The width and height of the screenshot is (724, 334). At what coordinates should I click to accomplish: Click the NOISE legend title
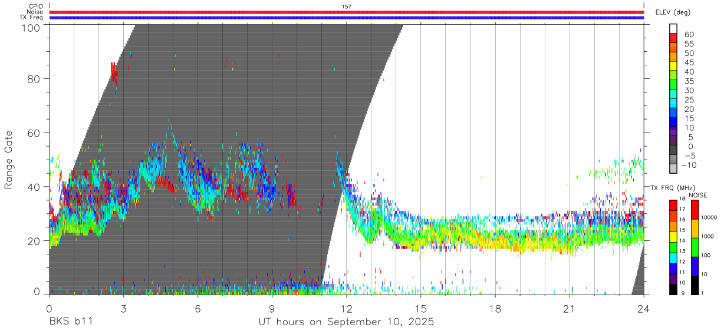[698, 196]
